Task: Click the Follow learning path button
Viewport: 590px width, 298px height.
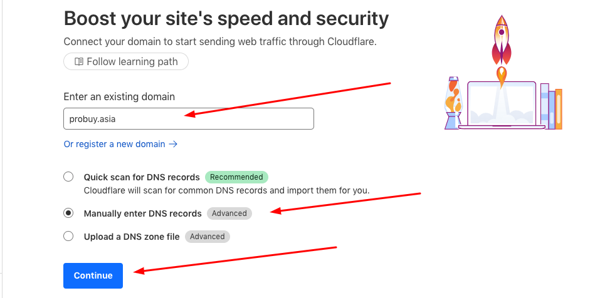Action: click(x=125, y=61)
